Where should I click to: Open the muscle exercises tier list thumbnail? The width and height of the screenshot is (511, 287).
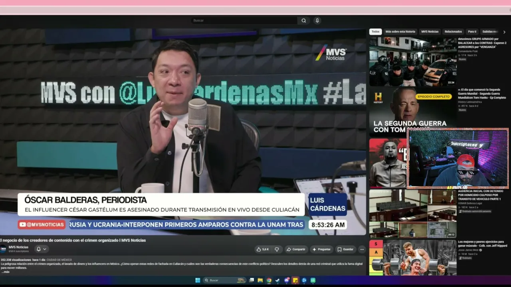point(413,258)
